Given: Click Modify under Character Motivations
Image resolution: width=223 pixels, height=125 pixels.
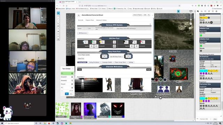Looking at the screenshot, I should [x=149, y=70].
